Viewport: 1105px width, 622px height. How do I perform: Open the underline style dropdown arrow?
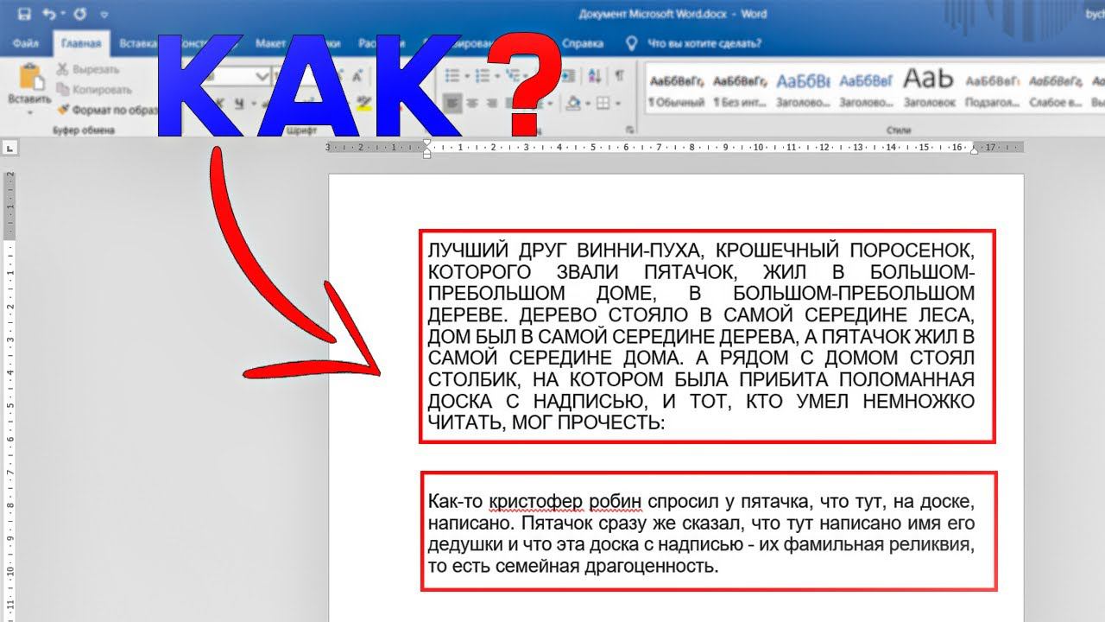point(252,104)
